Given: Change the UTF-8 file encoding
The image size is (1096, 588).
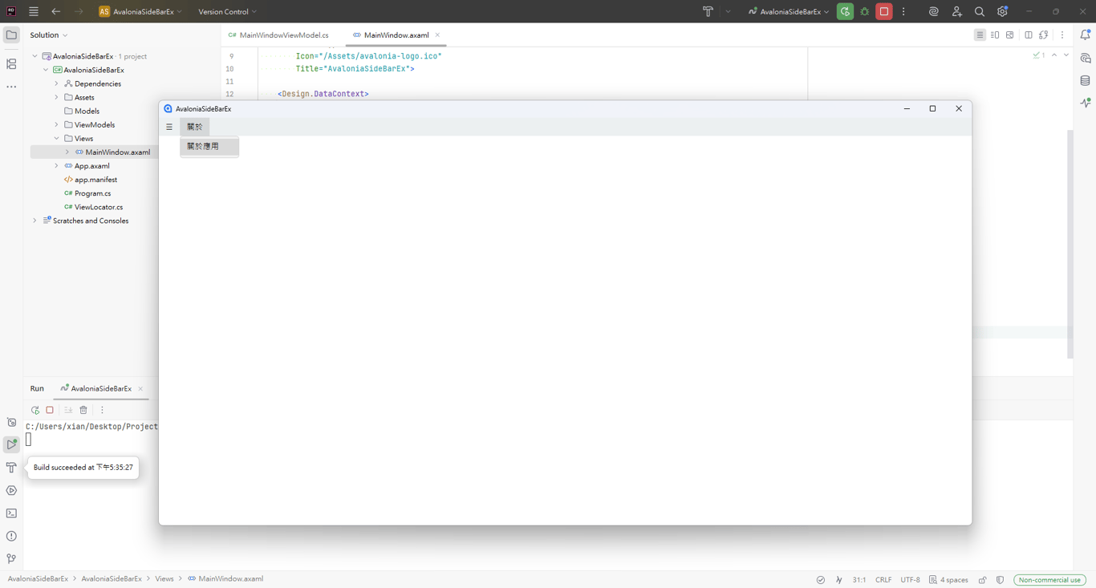Looking at the screenshot, I should click(911, 580).
